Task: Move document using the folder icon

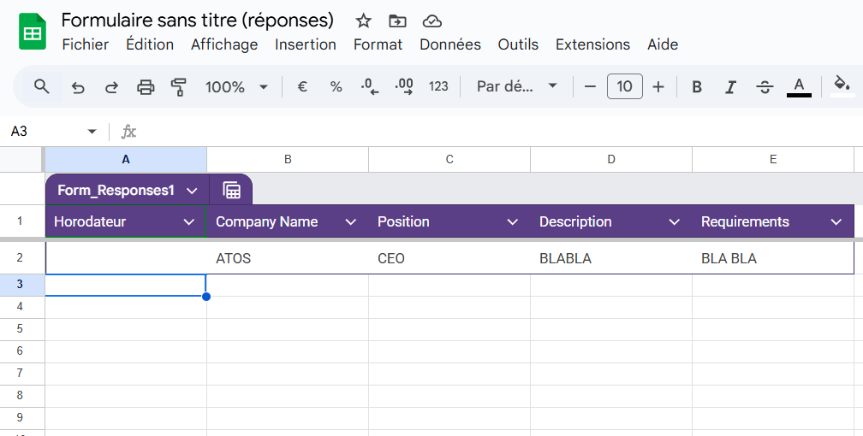Action: pyautogui.click(x=397, y=21)
